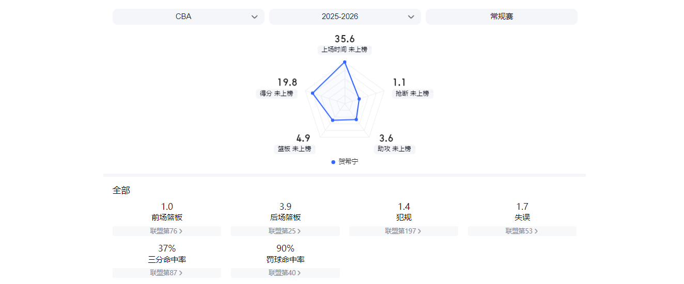Image resolution: width=684 pixels, height=284 pixels.
Task: Click the 篮板 未上榜 label
Action: coord(294,149)
